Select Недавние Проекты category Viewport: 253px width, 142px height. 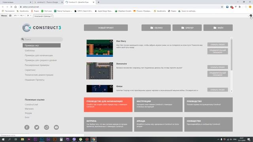[x=34, y=80]
